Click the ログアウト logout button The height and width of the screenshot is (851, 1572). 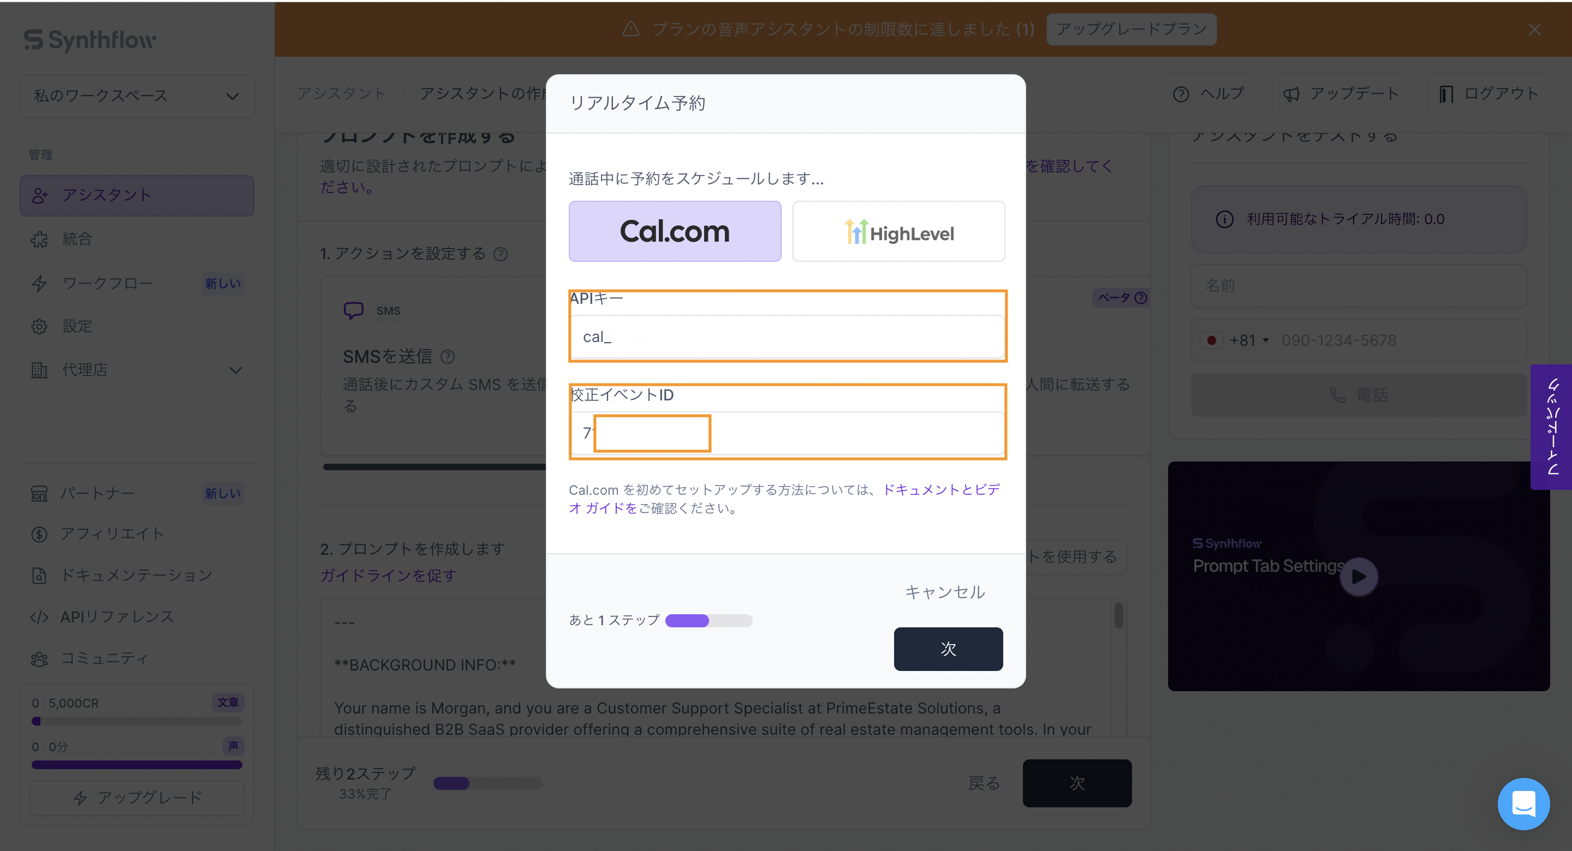click(1488, 94)
